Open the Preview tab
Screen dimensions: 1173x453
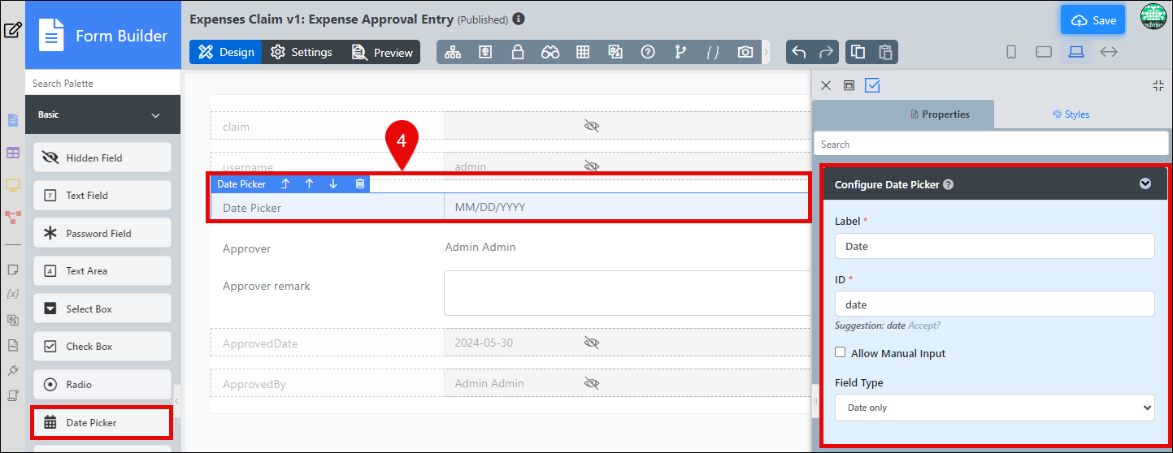[x=382, y=52]
